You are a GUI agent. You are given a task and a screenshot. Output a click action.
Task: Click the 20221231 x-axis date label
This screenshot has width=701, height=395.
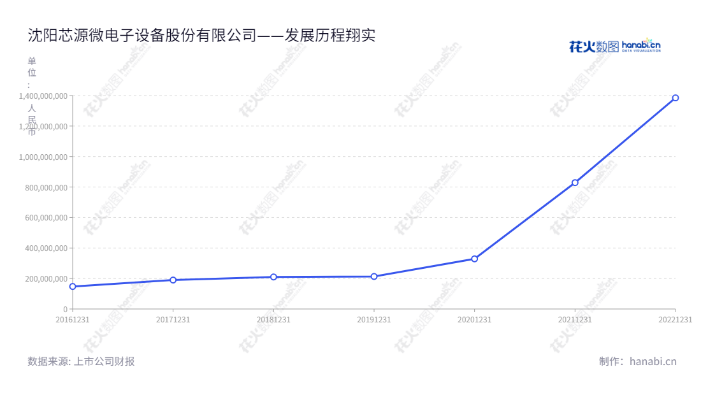click(675, 320)
